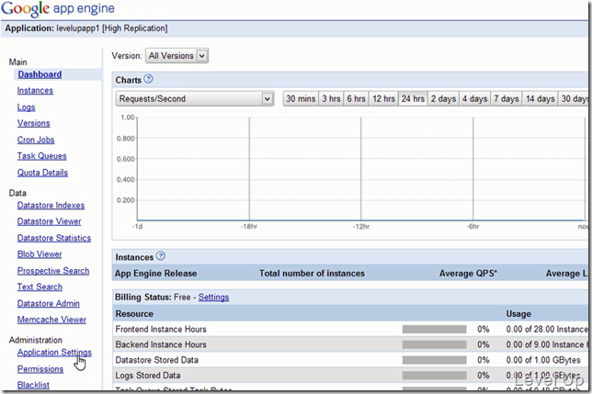Open the Logs page

tap(26, 107)
